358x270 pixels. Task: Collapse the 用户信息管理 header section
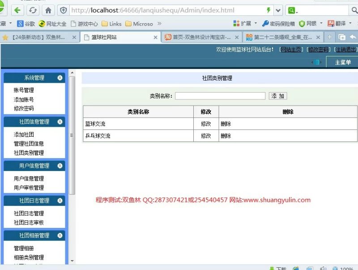tap(60, 166)
